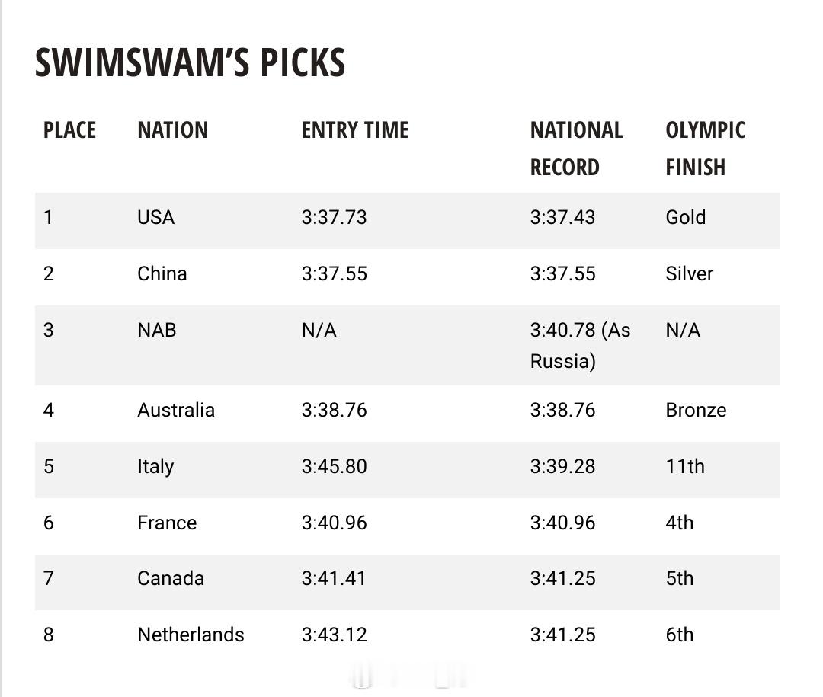Click the SwimSwam's Picks heading
Viewport: 823px width, 697px height.
190,62
